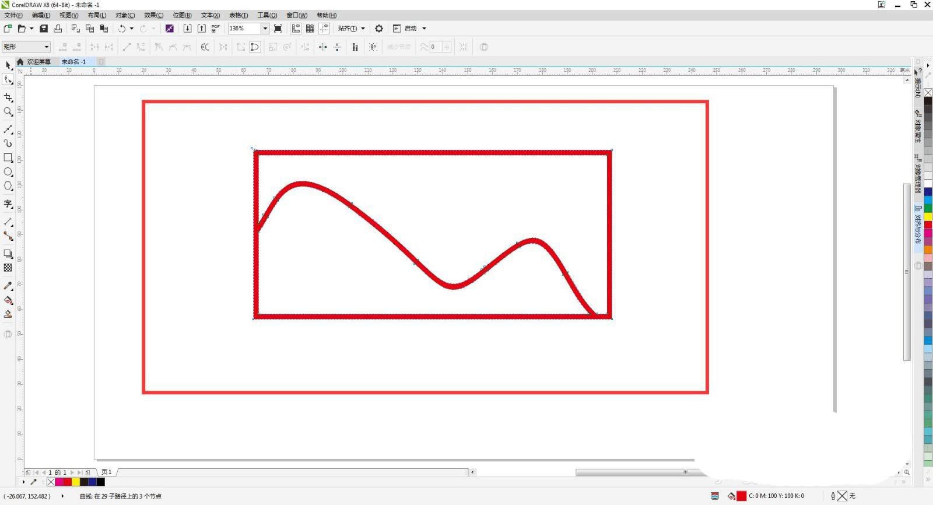933x505 pixels.
Task: Toggle show rulers button
Action: [x=296, y=29]
